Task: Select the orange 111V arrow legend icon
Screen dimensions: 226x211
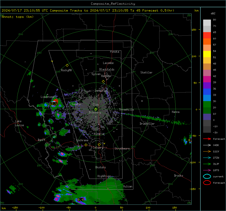Action: [207, 151]
